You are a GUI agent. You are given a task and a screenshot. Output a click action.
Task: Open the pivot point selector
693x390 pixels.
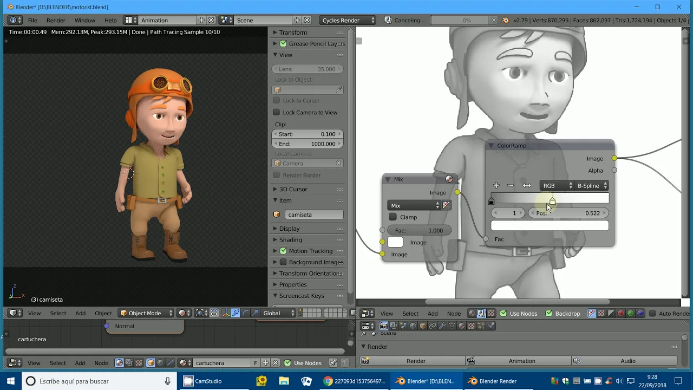click(x=200, y=313)
